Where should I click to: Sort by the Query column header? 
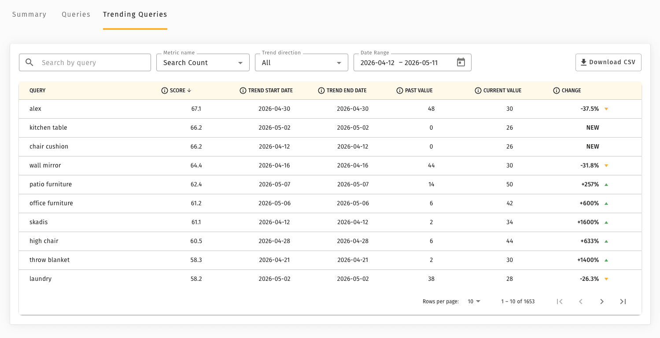37,91
